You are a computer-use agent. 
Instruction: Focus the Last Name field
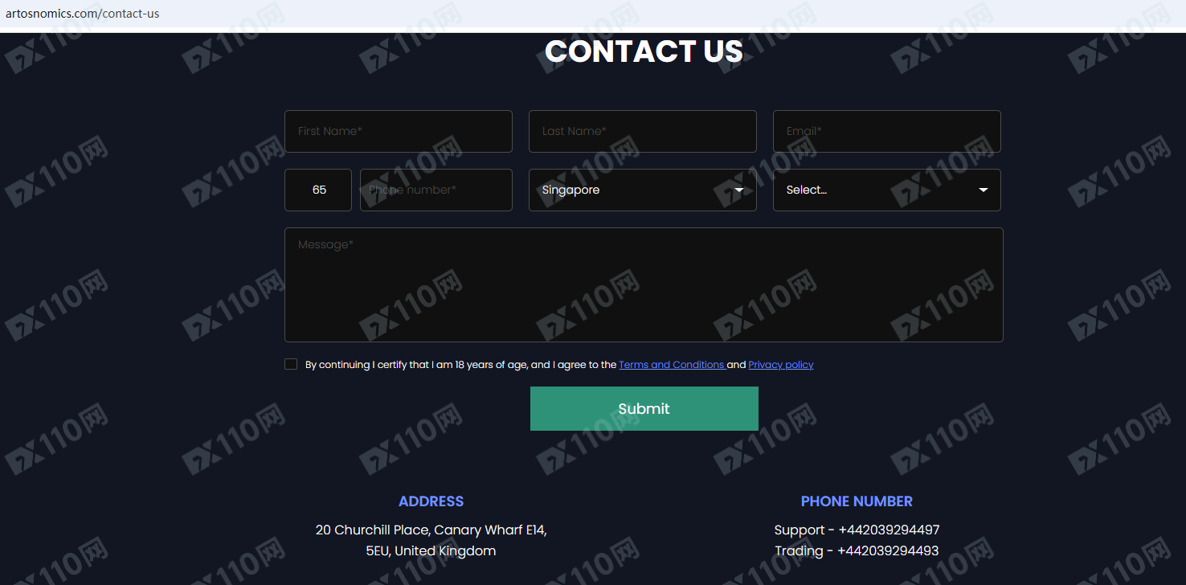tap(643, 131)
